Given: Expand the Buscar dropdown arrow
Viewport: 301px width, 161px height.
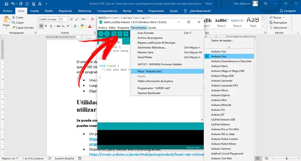Looking at the screenshot, I should point(284,17).
